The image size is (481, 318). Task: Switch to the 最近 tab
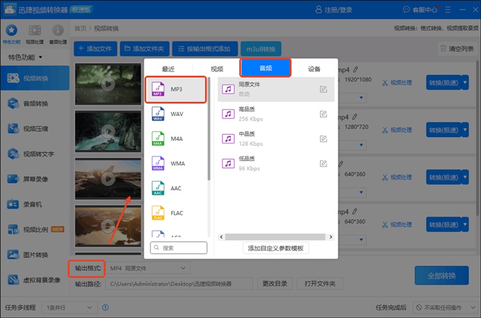click(x=168, y=69)
